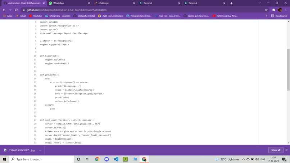The width and height of the screenshot is (290, 163).
Task: Close the Challenge tab
Action: [134, 3]
